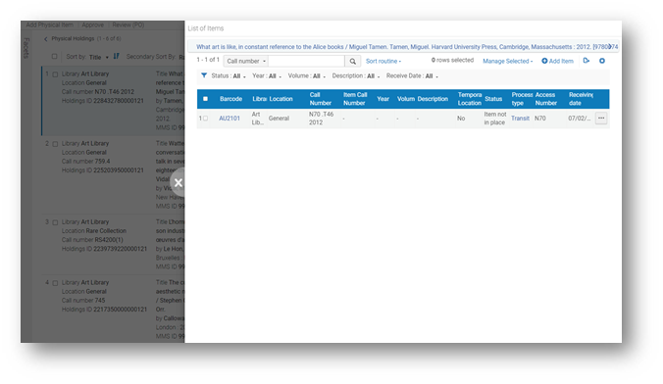
Task: Open the Sort routine dropdown
Action: (383, 62)
